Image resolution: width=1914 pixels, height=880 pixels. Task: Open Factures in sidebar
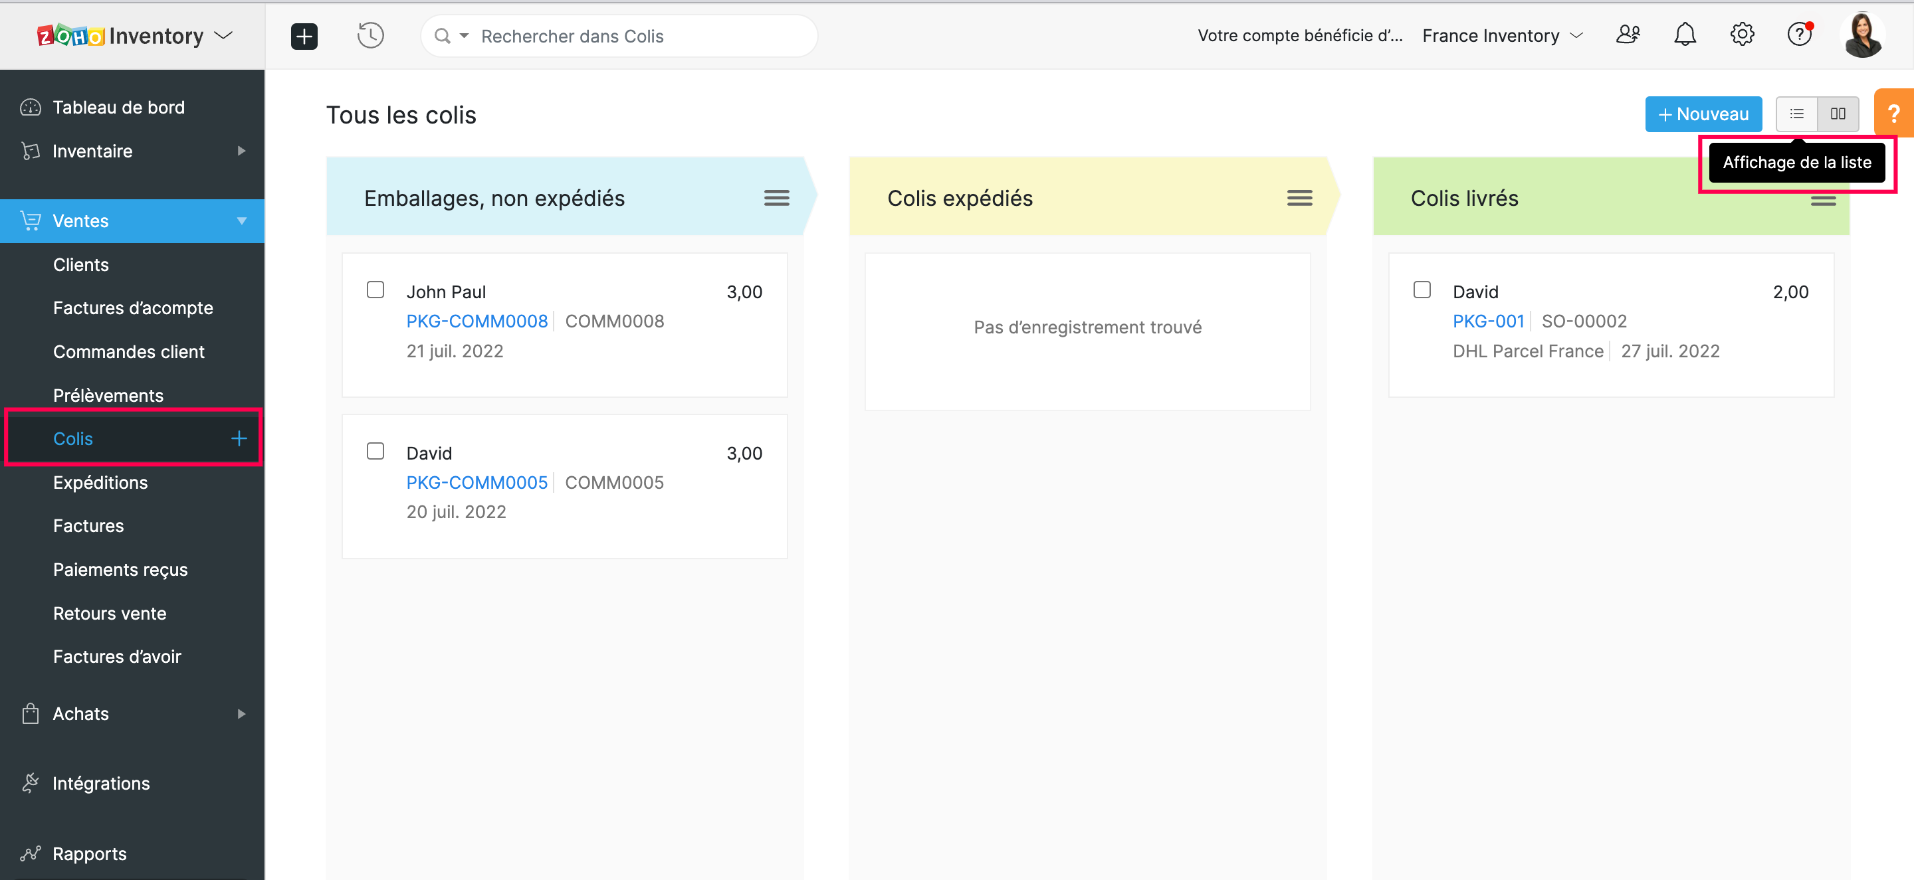click(88, 526)
